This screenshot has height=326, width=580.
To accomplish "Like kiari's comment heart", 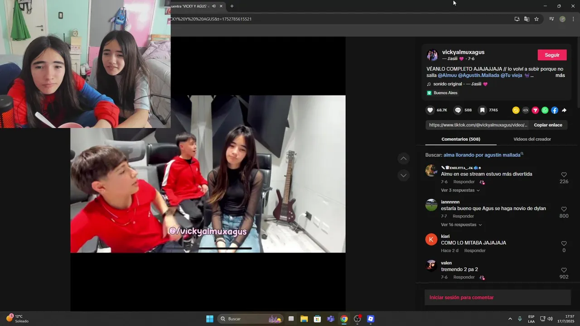I will coord(564,244).
